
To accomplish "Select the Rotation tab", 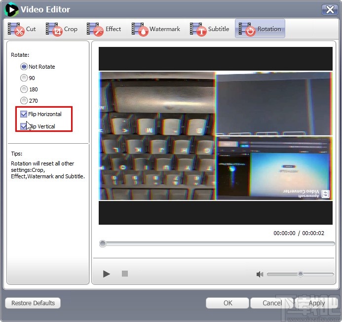I will click(260, 29).
